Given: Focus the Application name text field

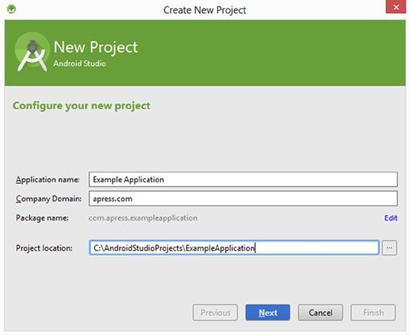Looking at the screenshot, I should [243, 179].
